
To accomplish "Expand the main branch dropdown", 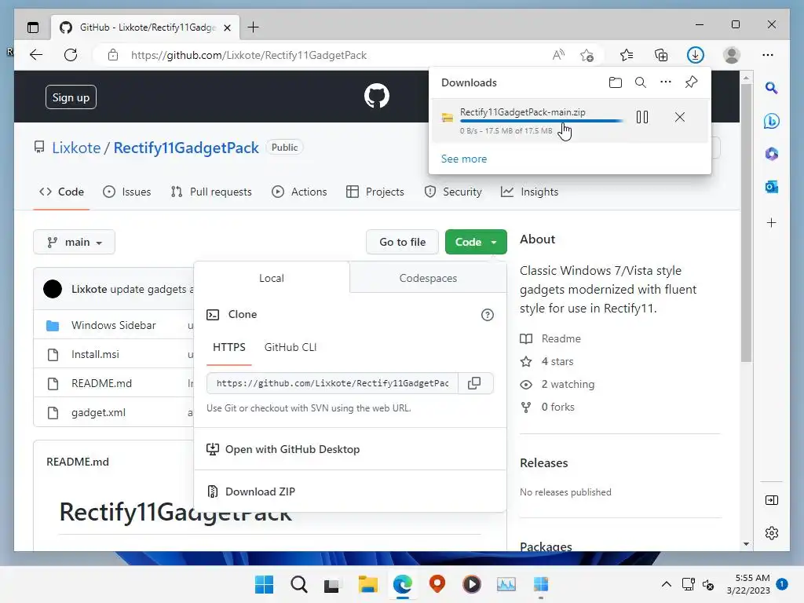I will tap(75, 242).
